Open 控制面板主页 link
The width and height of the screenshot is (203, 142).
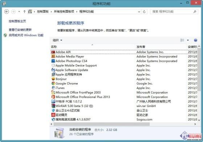coord(17,21)
